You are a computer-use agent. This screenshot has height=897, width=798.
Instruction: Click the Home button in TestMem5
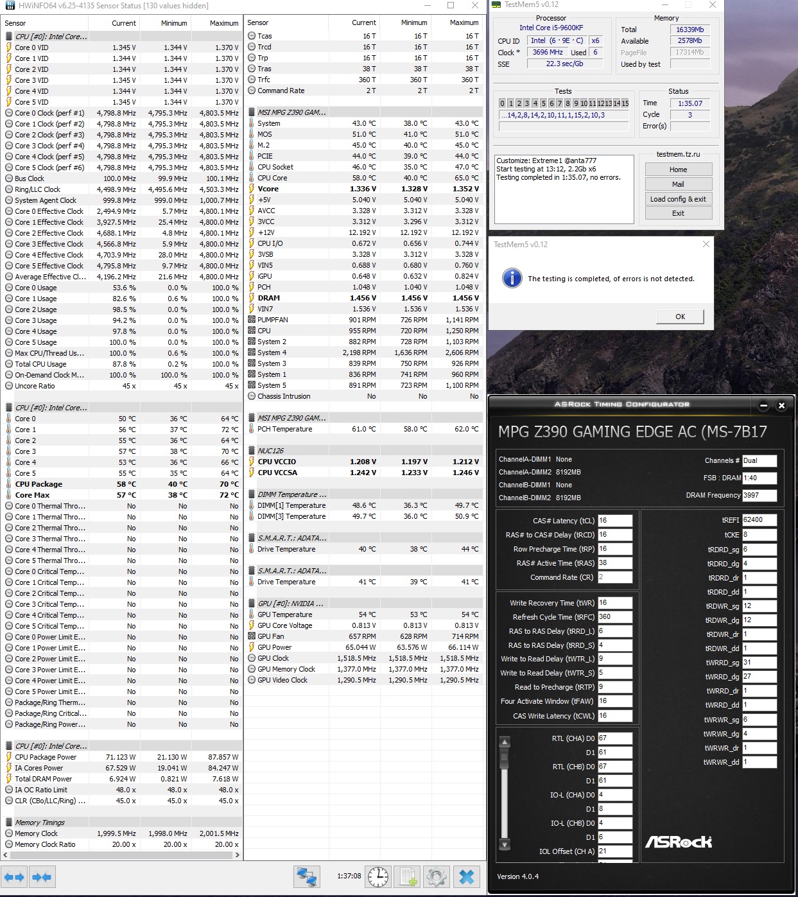678,170
